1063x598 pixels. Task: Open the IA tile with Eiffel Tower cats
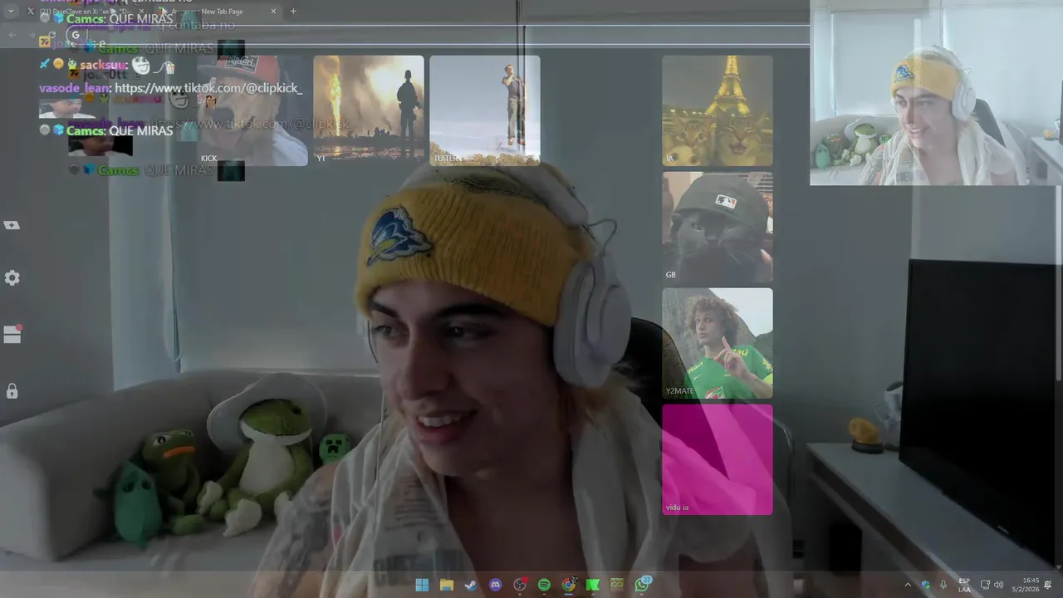718,110
